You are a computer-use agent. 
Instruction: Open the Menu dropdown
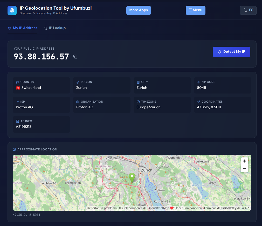195,10
